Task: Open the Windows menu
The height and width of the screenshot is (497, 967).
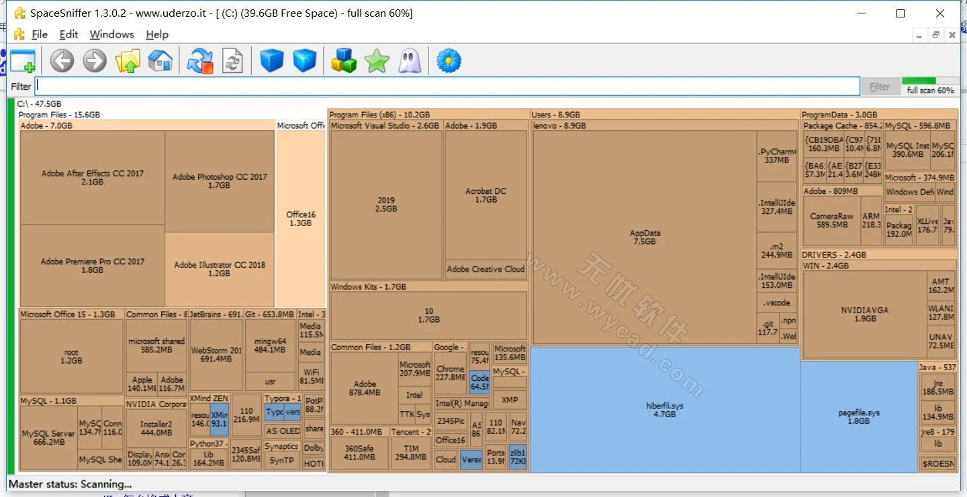Action: point(111,34)
